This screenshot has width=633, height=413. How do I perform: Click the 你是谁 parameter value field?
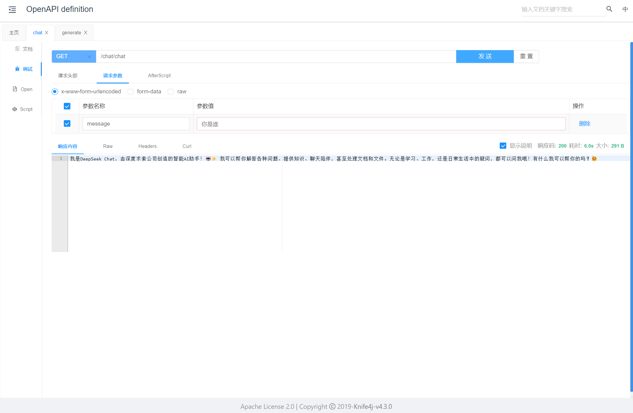(x=381, y=124)
